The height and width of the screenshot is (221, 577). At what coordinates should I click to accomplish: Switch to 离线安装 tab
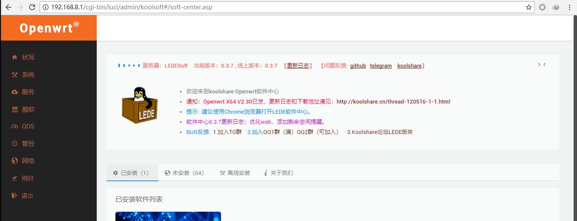(235, 173)
